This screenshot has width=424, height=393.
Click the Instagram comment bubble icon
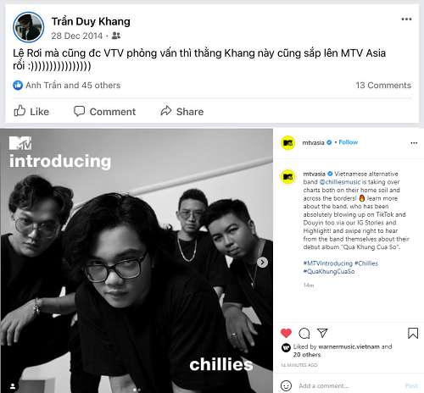point(304,334)
